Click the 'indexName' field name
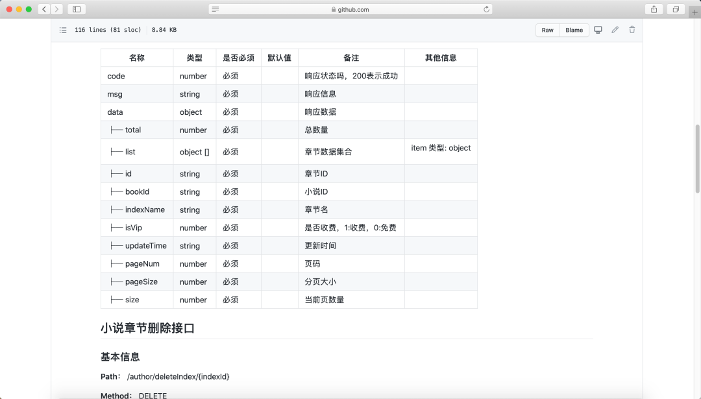 coord(145,210)
